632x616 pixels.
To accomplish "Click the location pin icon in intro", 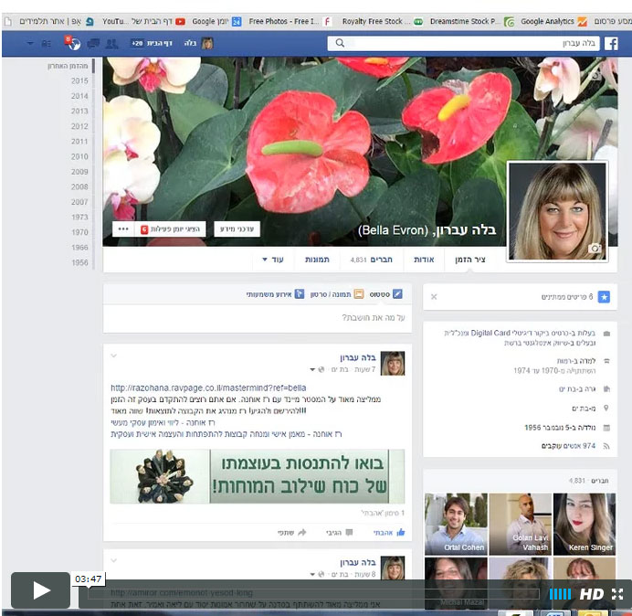I will 606,409.
